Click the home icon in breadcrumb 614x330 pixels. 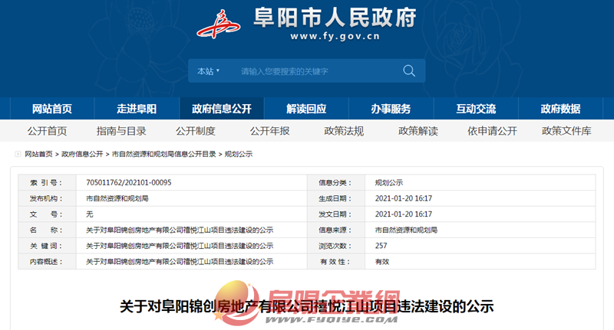click(18, 154)
